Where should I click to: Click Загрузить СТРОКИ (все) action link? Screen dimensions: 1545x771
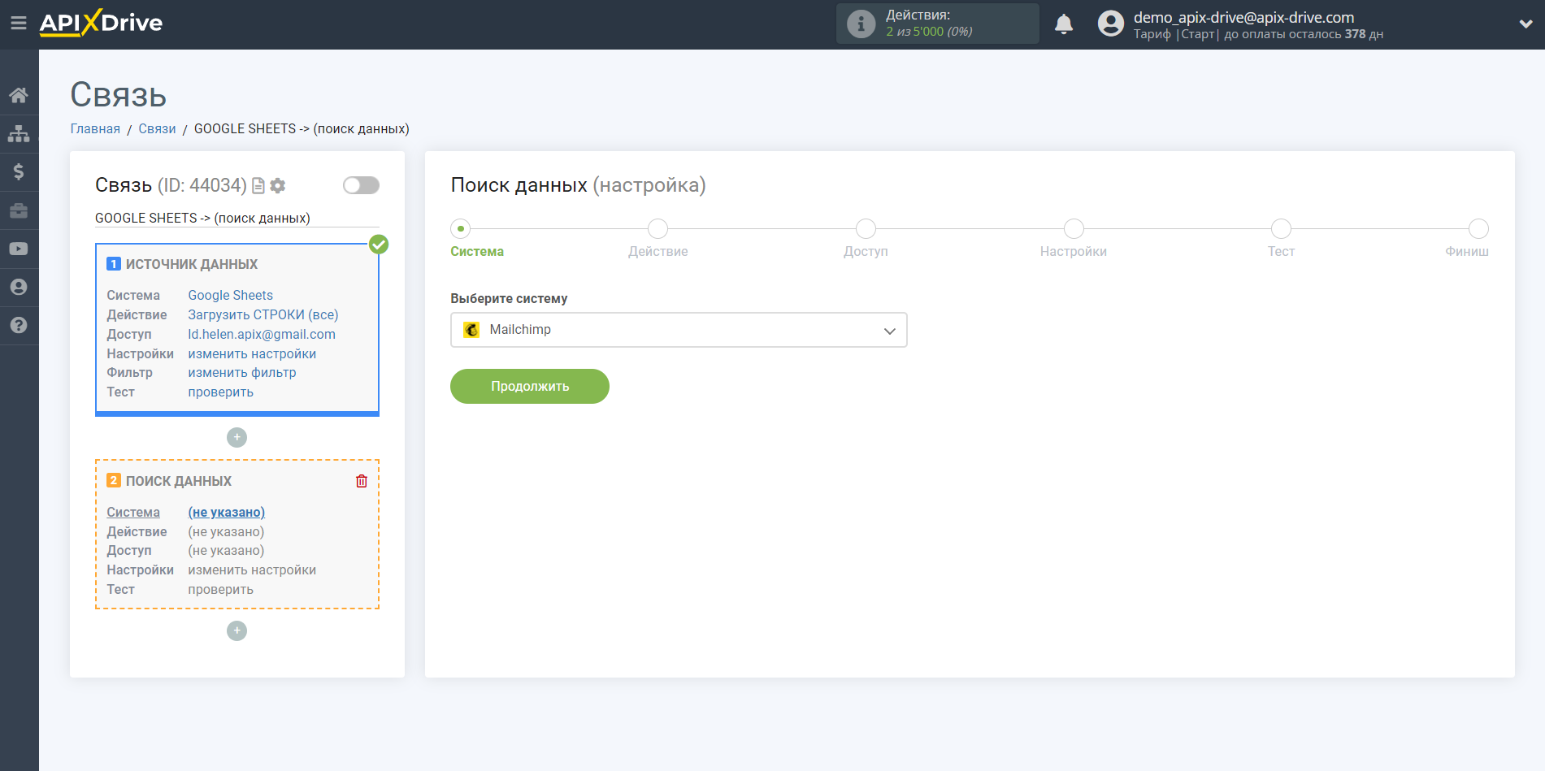point(263,314)
